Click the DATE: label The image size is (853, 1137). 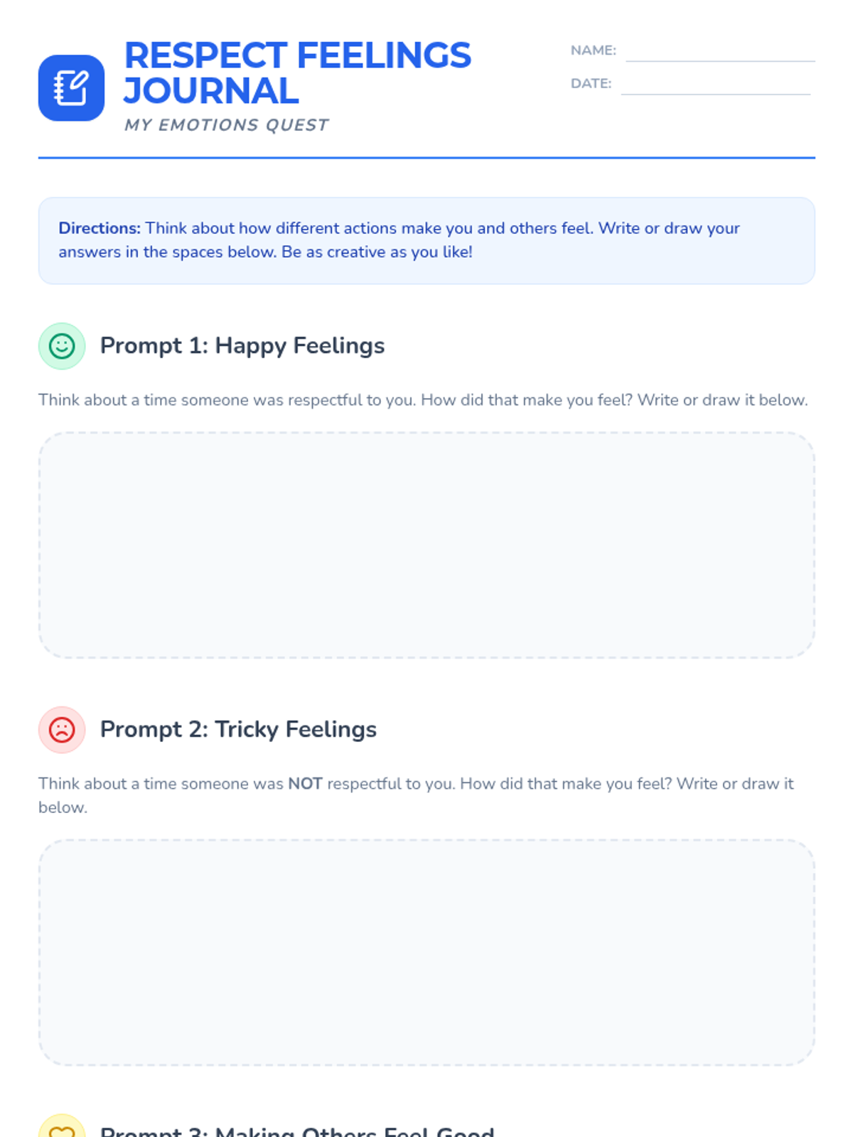coord(591,83)
